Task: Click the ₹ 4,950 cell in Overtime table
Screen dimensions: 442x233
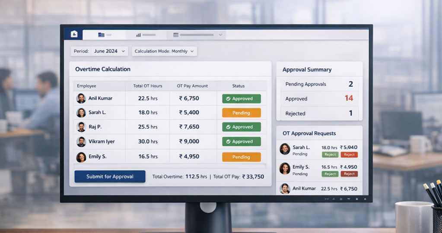Action: (x=189, y=156)
